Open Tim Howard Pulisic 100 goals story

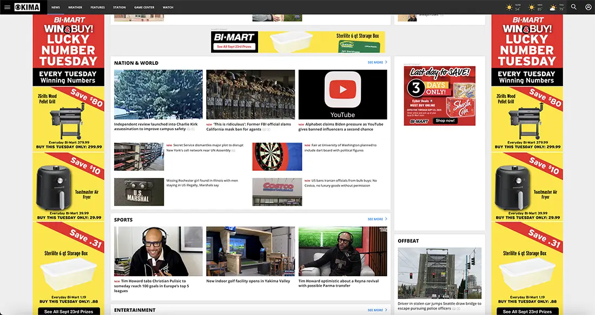click(151, 286)
